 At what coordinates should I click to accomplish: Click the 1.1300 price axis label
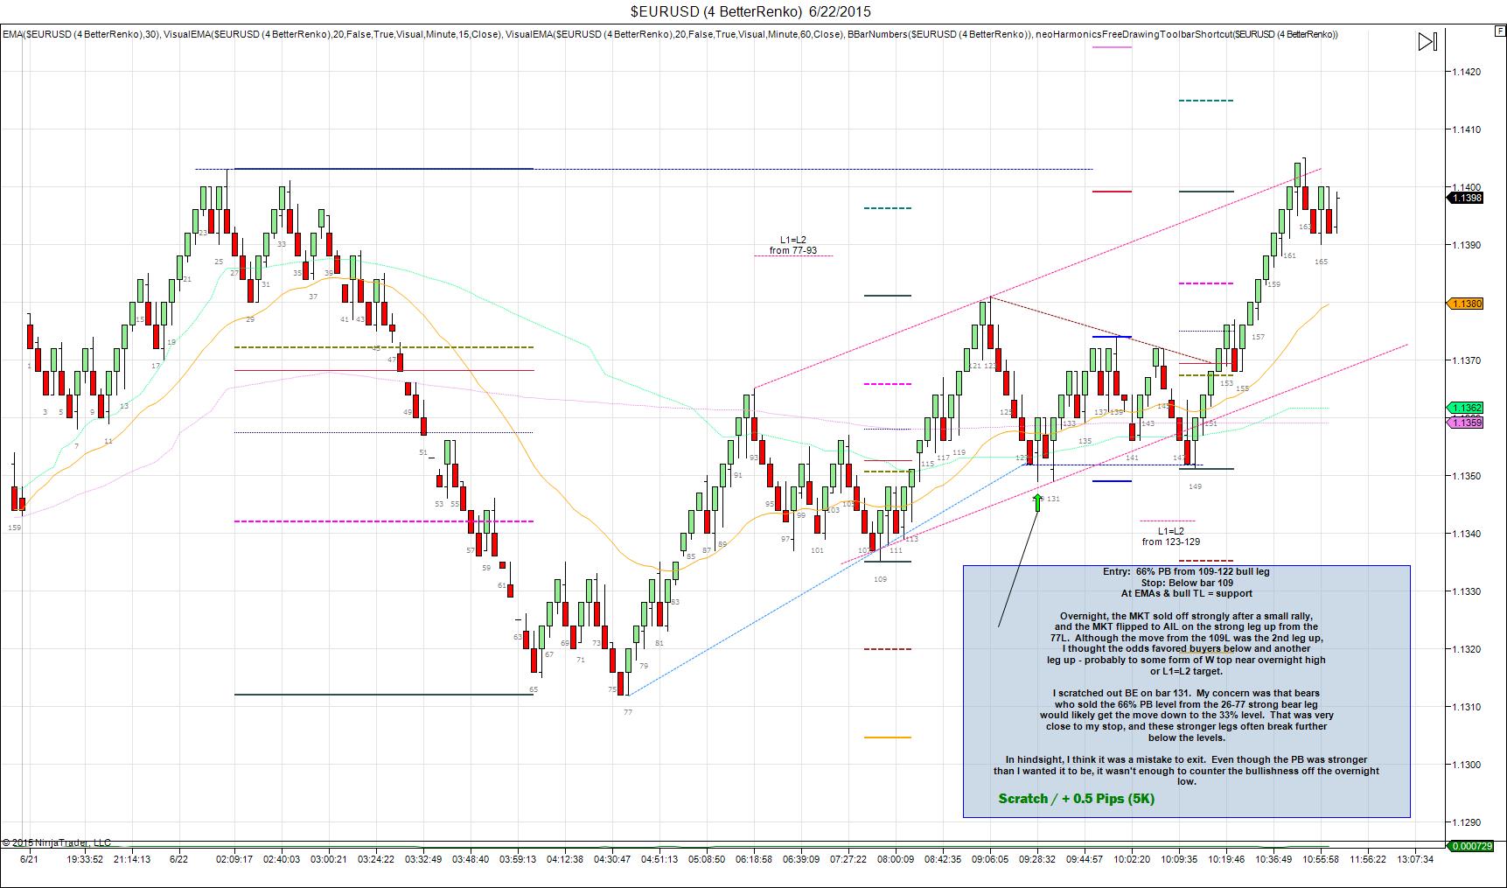pos(1465,765)
